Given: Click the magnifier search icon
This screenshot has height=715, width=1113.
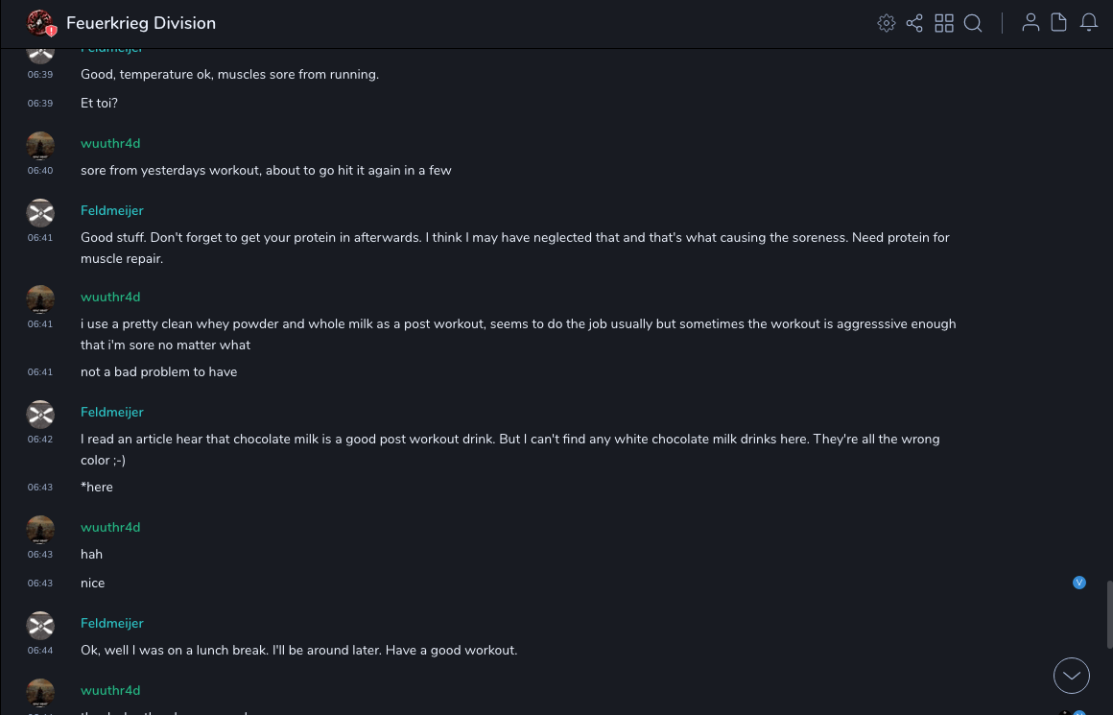Looking at the screenshot, I should (x=973, y=23).
